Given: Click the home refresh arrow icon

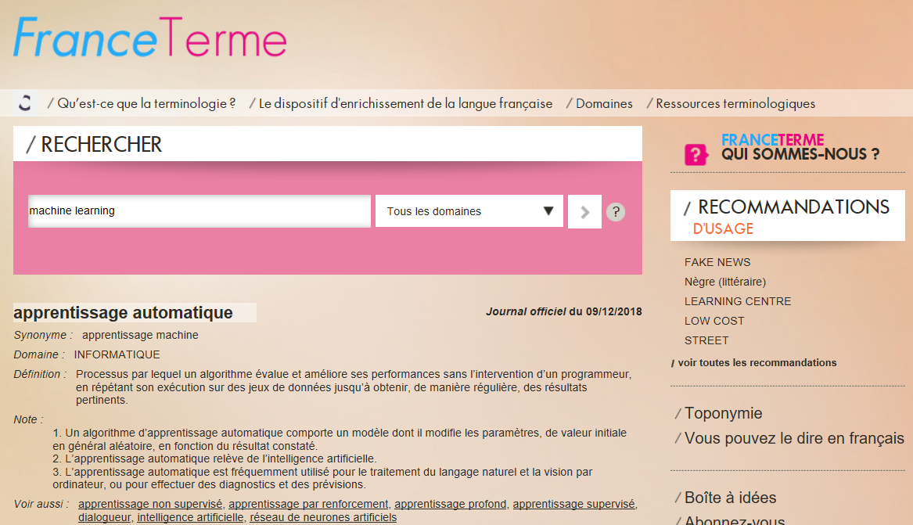Looking at the screenshot, I should click(x=25, y=103).
